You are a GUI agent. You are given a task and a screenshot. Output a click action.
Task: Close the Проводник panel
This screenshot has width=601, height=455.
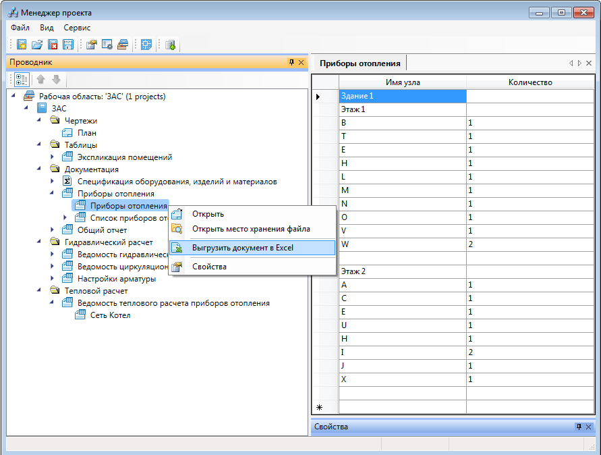[302, 62]
